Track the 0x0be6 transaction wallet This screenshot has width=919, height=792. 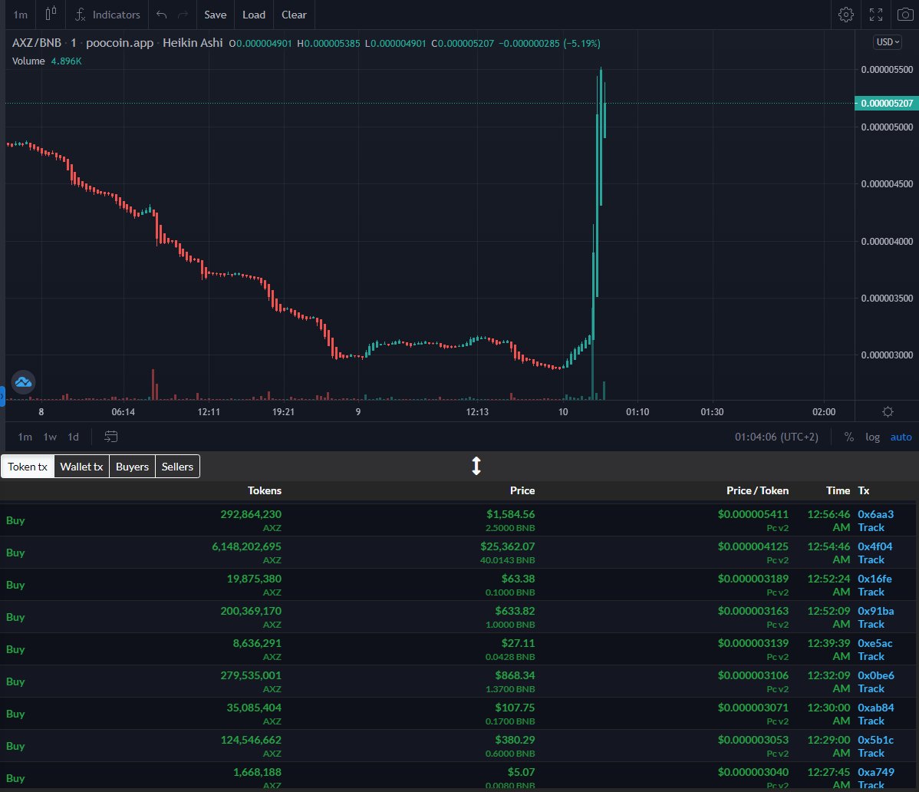coord(871,689)
